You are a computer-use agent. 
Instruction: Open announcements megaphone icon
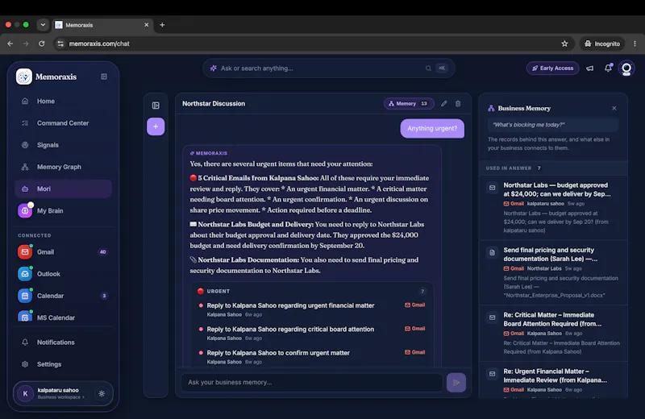click(x=590, y=68)
